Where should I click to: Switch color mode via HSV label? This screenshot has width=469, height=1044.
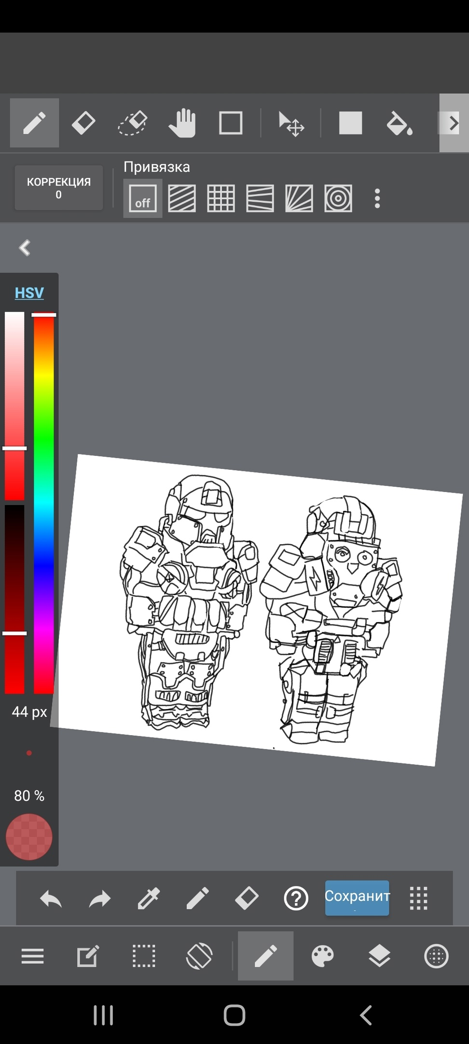(29, 293)
